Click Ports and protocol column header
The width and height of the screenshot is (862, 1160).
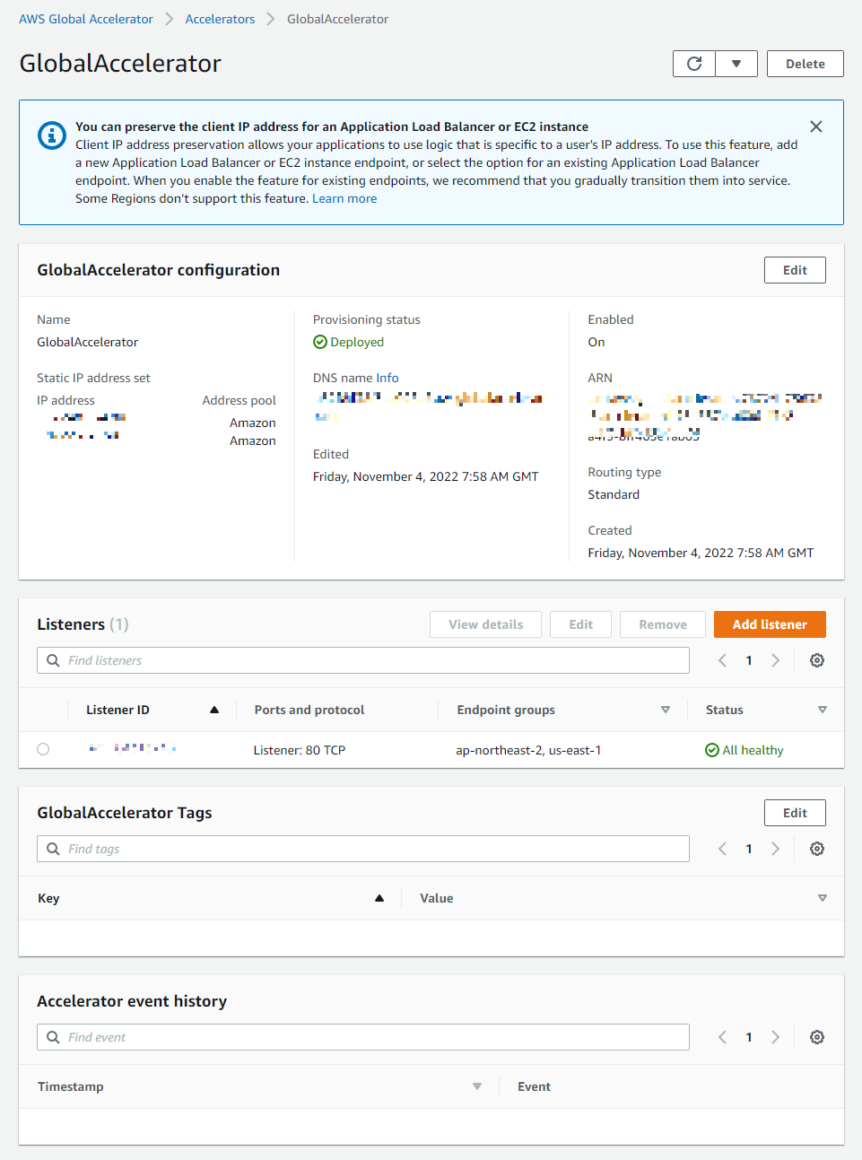click(309, 710)
